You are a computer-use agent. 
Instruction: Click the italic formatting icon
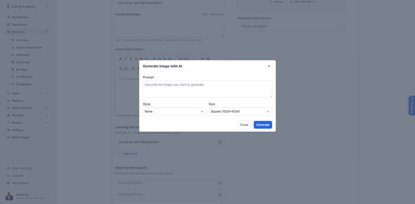click(126, 59)
